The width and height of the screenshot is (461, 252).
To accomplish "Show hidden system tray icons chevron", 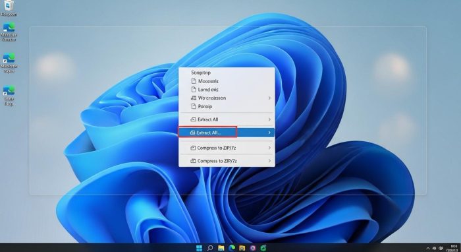I will [428, 248].
